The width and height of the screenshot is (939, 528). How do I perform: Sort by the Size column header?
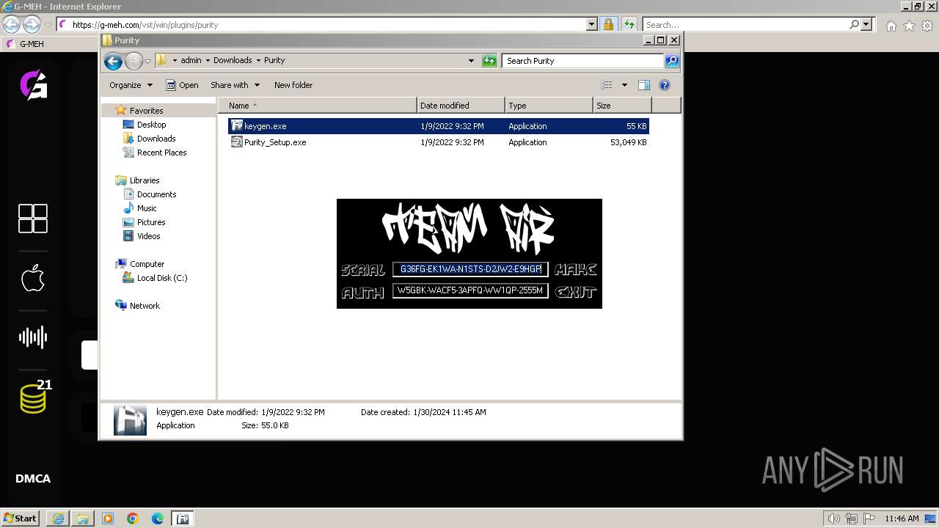(622, 106)
